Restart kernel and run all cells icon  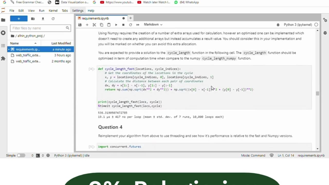click(138, 25)
